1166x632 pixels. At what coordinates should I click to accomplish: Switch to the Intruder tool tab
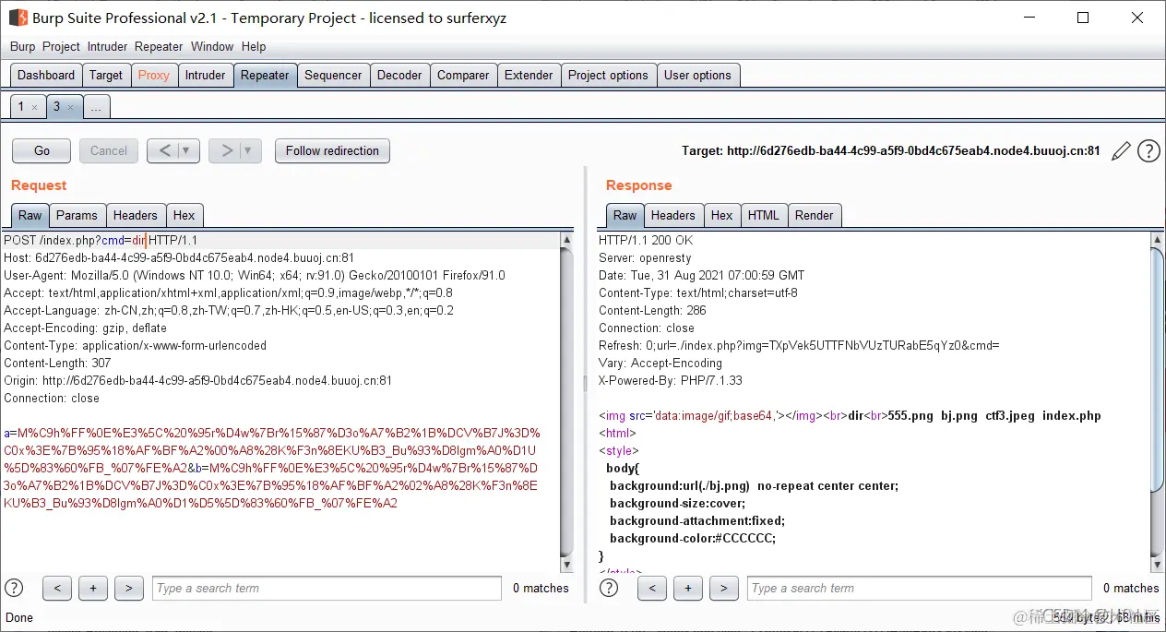point(205,76)
